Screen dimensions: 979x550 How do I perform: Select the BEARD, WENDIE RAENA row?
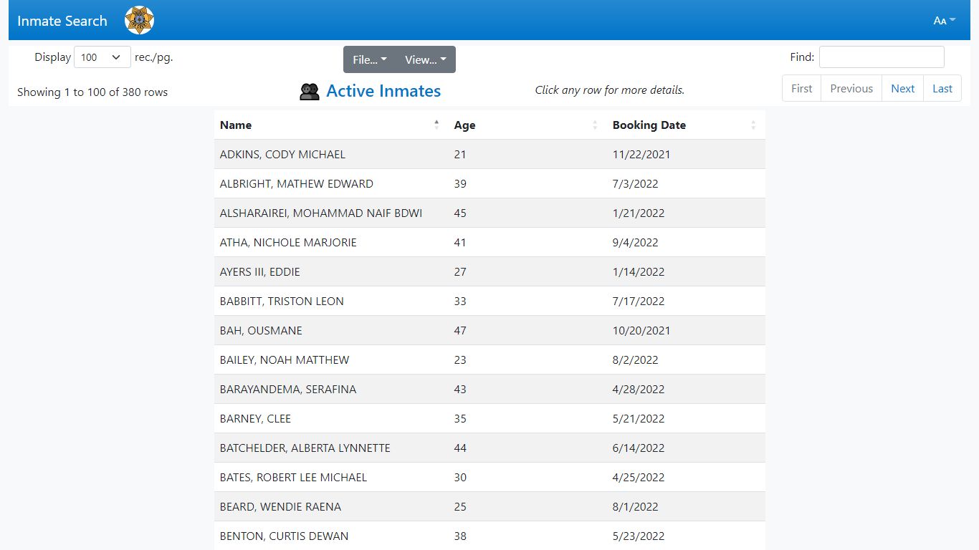pyautogui.click(x=489, y=506)
